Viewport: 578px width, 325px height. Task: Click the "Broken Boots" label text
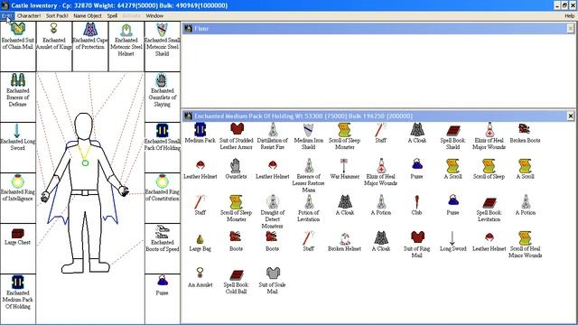pos(525,141)
